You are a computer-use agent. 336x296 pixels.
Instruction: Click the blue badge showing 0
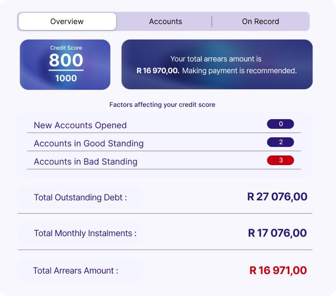(x=280, y=124)
